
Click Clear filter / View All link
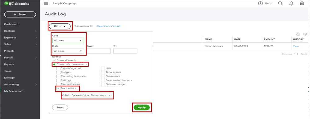pyautogui.click(x=108, y=26)
